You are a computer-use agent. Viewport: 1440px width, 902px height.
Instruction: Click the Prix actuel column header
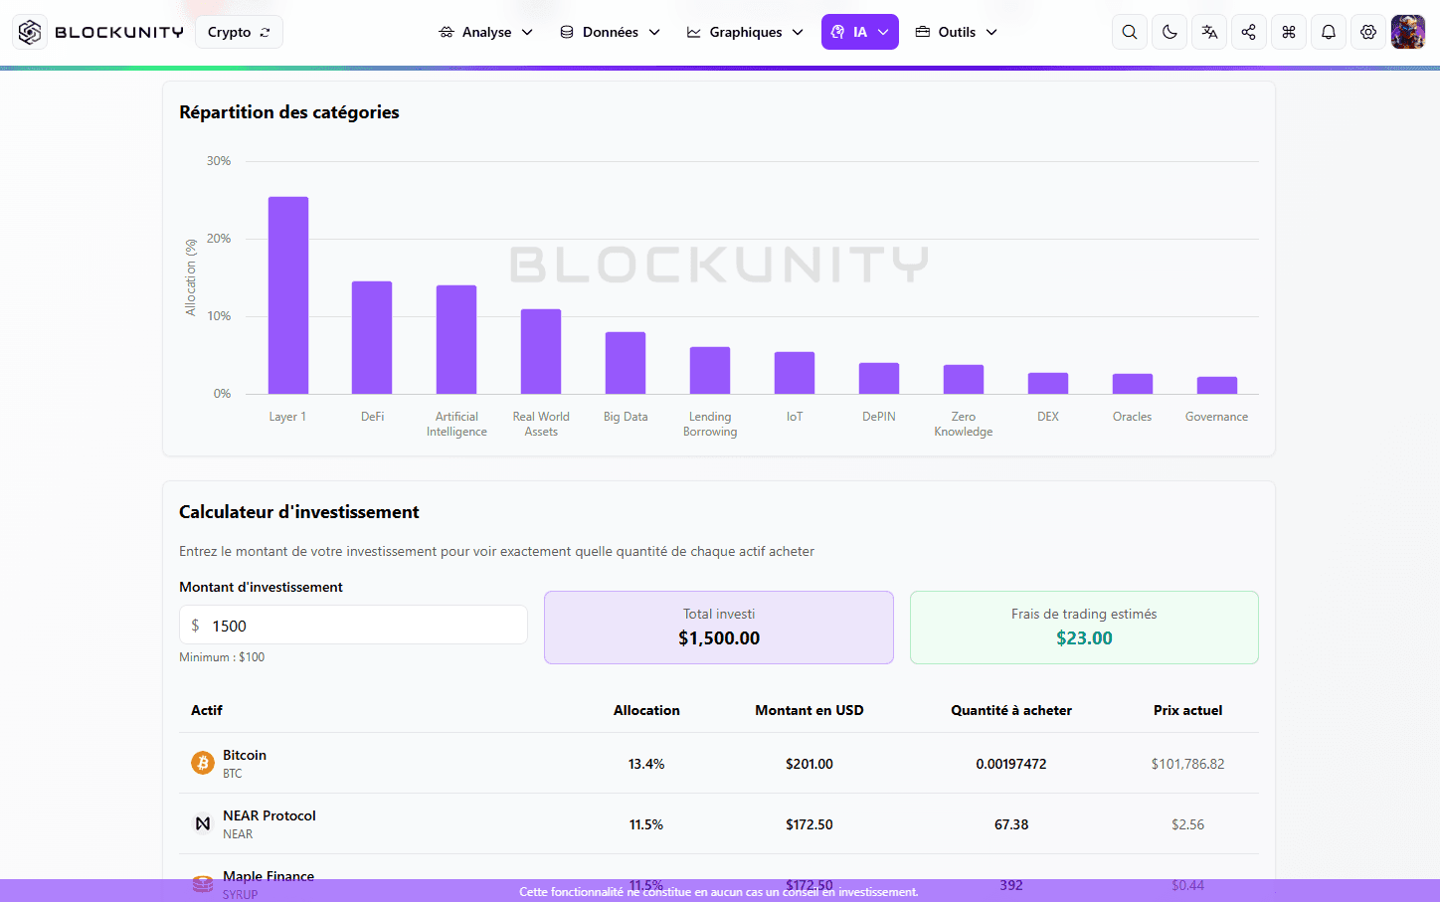1188,710
